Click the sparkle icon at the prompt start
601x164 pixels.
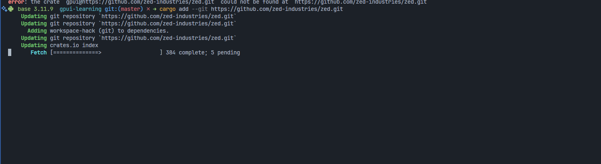(x=4, y=9)
